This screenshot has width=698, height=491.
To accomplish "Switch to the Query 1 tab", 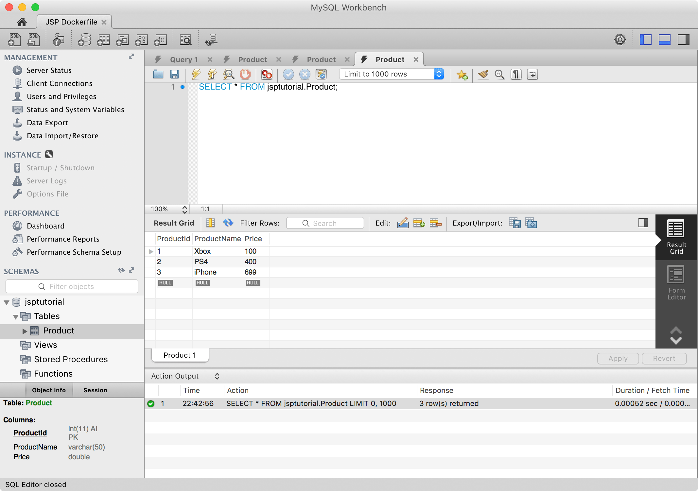I will pyautogui.click(x=184, y=59).
